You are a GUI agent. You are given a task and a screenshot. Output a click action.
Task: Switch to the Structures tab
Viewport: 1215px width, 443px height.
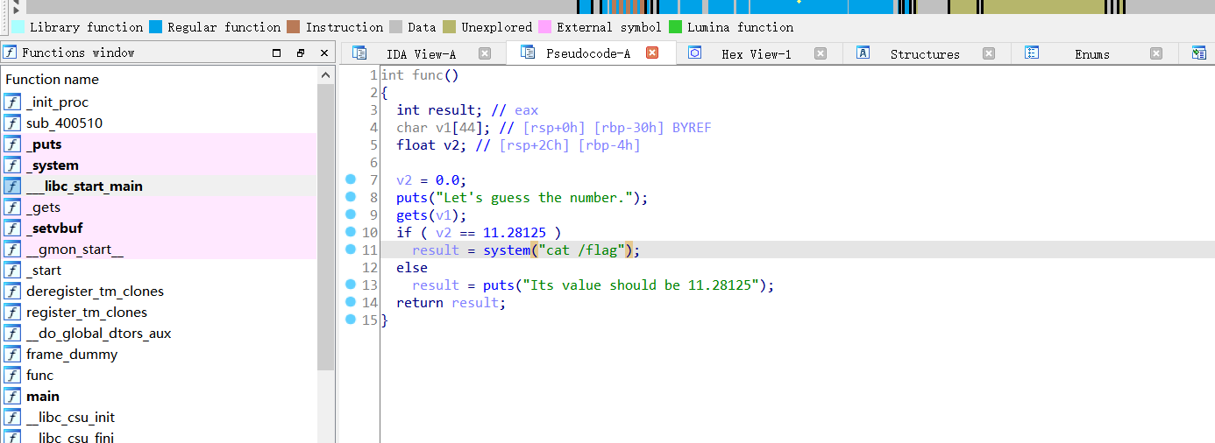tap(925, 53)
